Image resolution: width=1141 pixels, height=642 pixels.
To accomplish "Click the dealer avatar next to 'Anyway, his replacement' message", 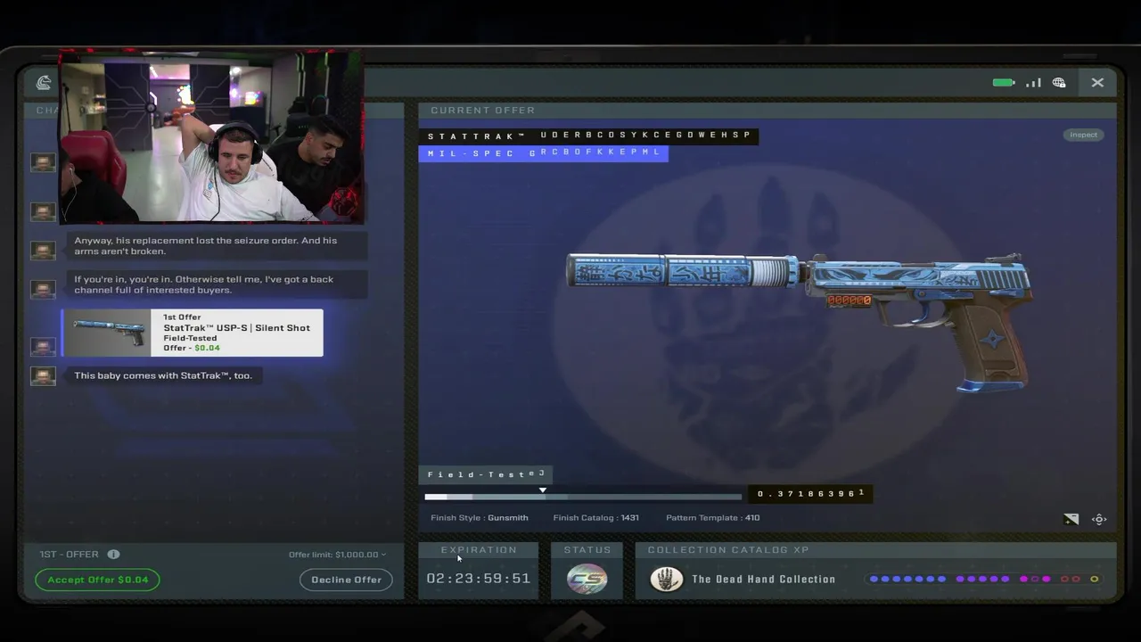I will pos(43,251).
